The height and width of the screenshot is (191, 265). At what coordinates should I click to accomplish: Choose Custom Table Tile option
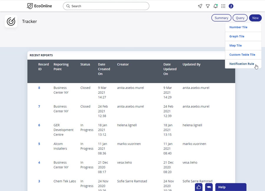tap(242, 55)
